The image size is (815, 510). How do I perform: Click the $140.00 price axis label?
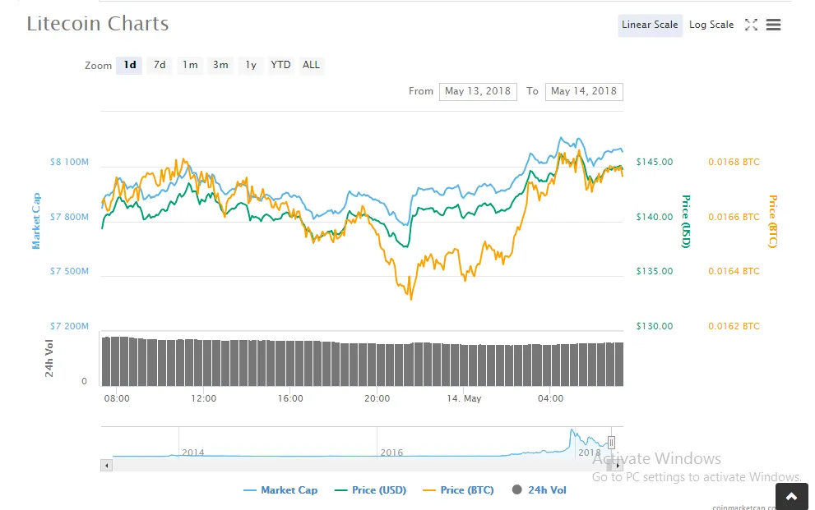tap(655, 217)
